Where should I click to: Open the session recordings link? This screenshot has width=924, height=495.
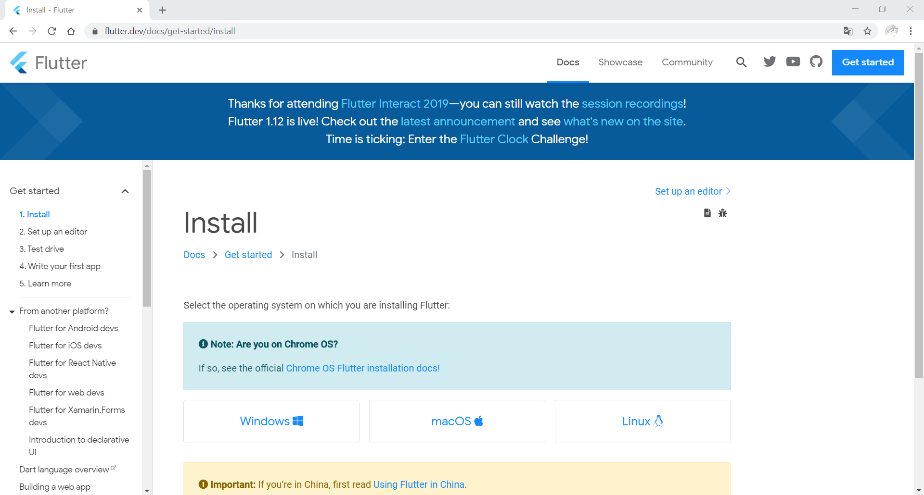[x=632, y=104]
